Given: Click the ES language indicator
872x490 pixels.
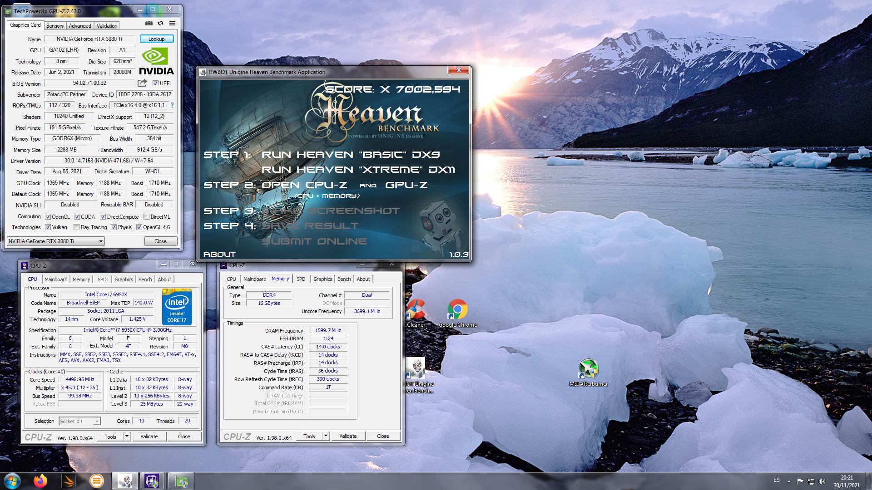Looking at the screenshot, I should click(777, 480).
